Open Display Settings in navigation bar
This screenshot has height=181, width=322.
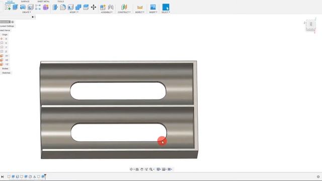tap(158, 169)
